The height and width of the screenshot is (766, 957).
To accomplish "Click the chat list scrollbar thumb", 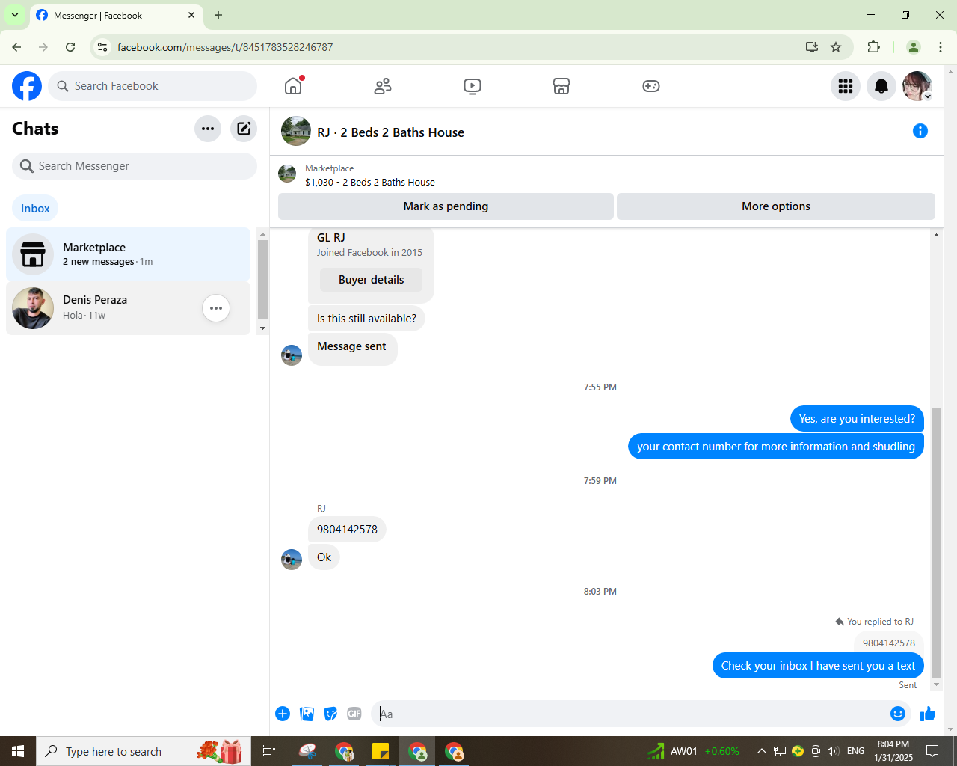I will 262,280.
